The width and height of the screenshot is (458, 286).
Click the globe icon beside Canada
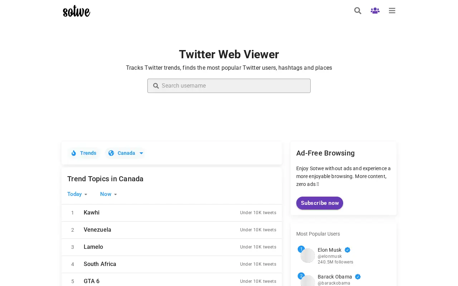coord(111,153)
